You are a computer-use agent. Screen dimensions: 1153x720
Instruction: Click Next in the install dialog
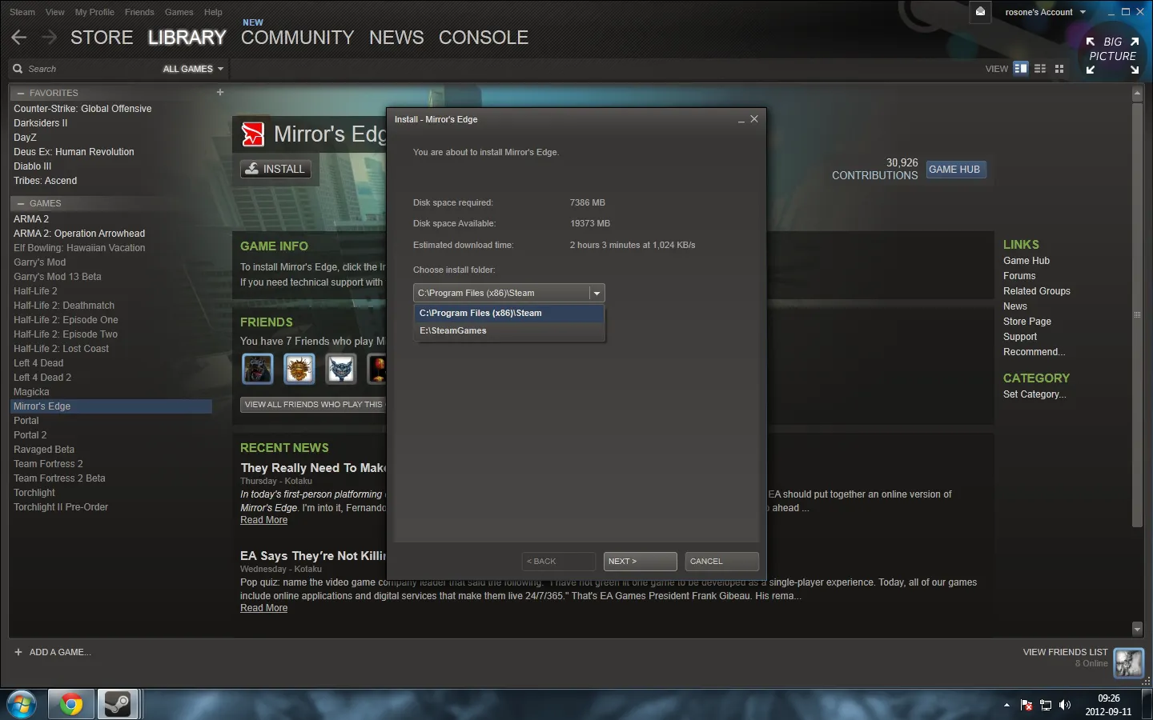coord(641,561)
